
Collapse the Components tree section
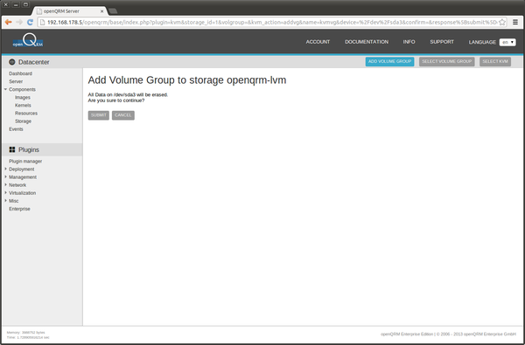tap(5, 89)
